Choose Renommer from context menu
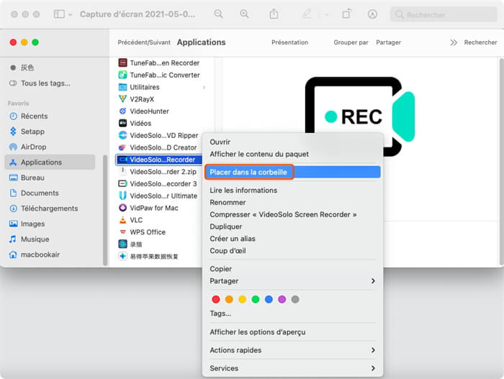Image resolution: width=504 pixels, height=379 pixels. tap(292, 202)
